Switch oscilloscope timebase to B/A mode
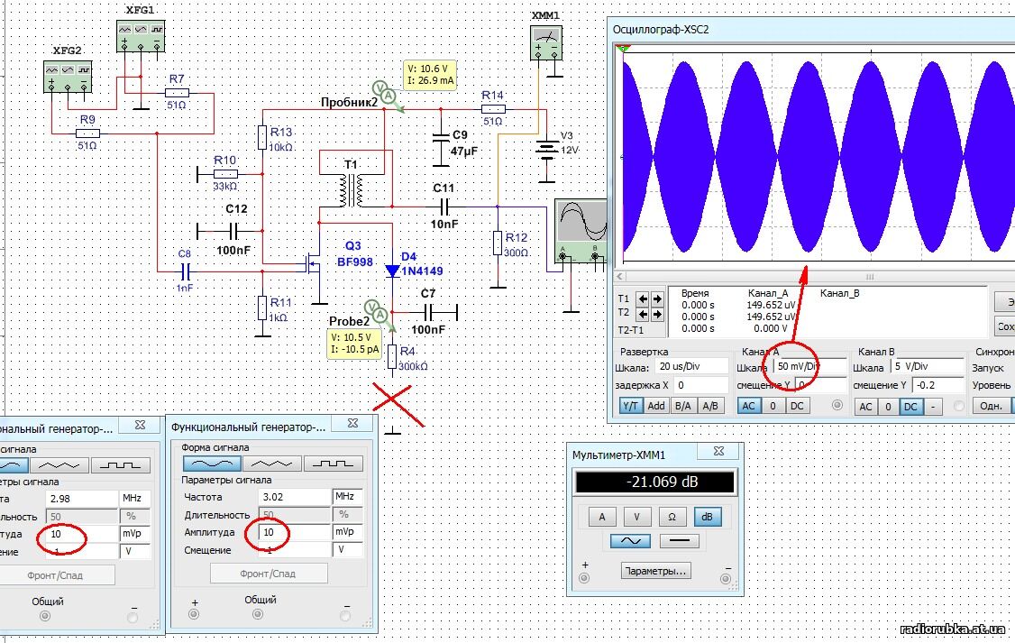Image resolution: width=1015 pixels, height=643 pixels. 683,406
